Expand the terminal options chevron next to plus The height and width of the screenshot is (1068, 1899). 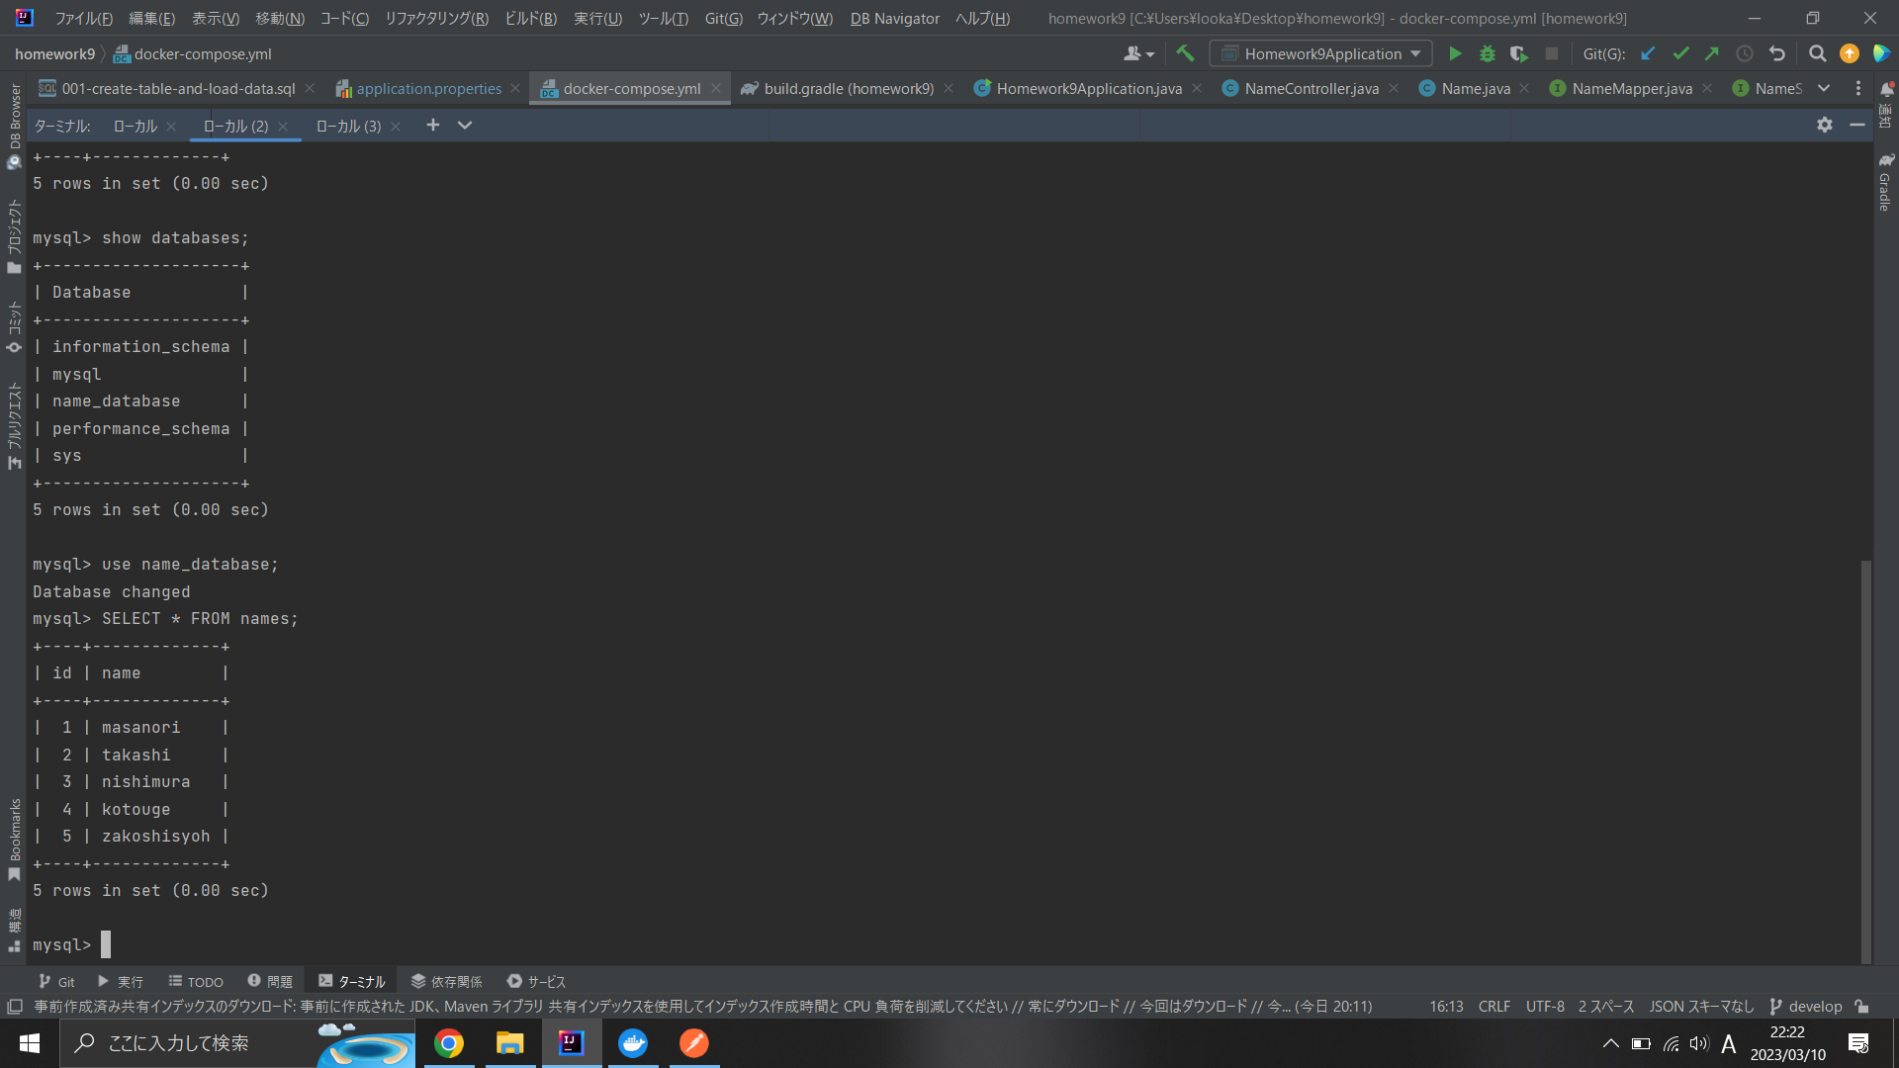click(x=465, y=126)
